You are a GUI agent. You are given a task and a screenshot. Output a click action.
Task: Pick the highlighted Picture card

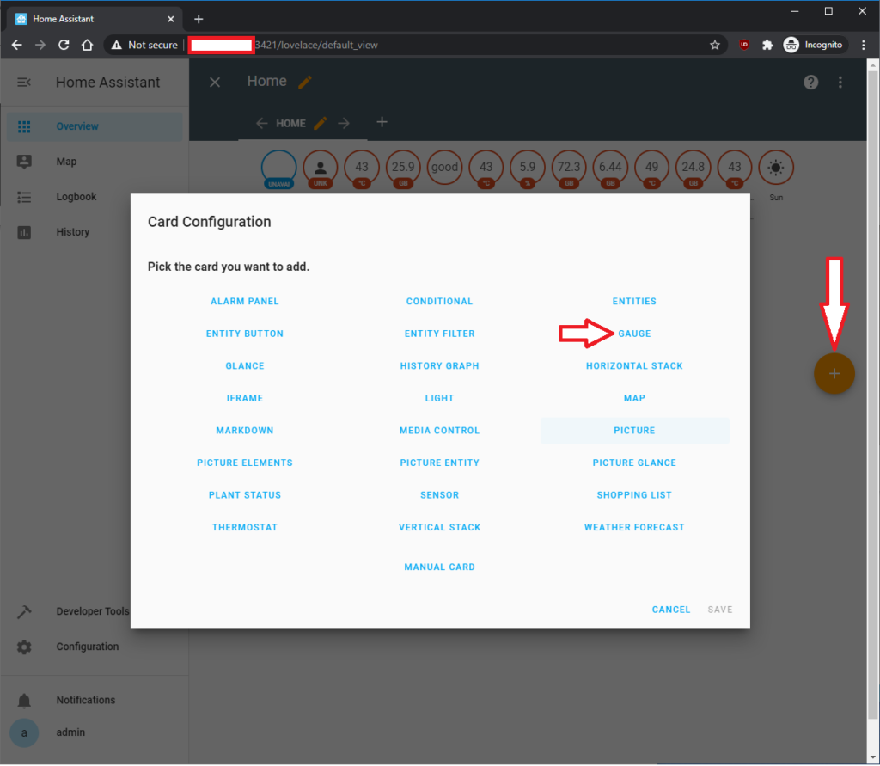pos(634,431)
